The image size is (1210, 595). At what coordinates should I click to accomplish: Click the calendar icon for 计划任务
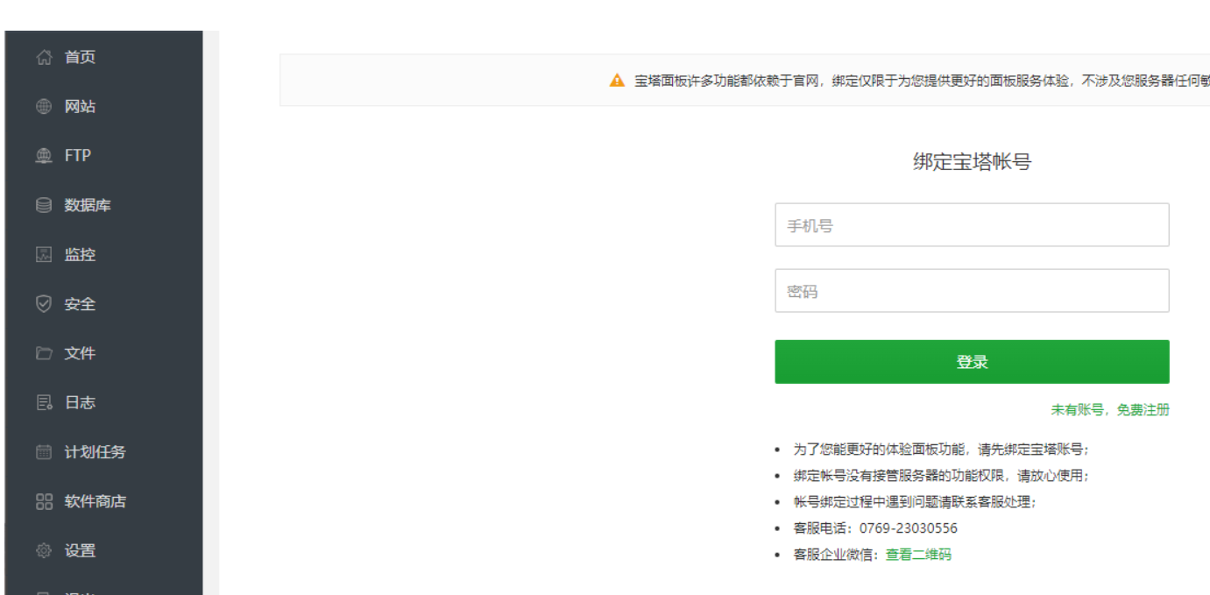(x=44, y=453)
